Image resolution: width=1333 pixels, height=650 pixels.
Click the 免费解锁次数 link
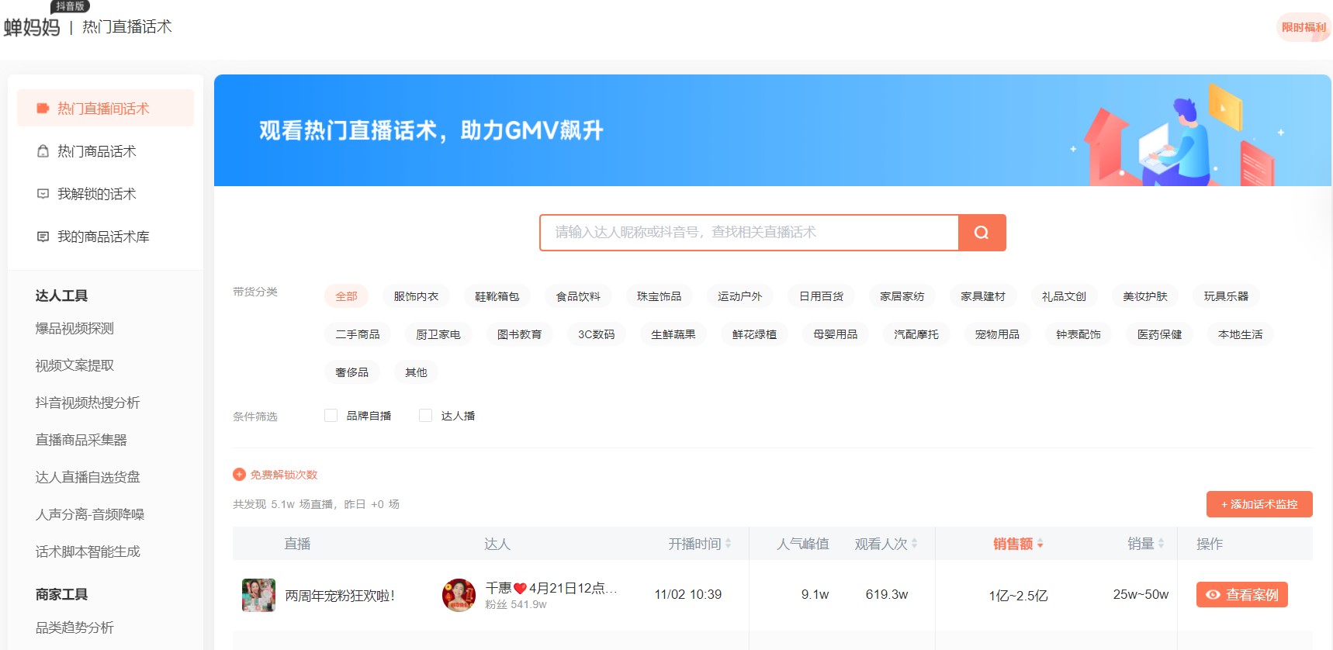284,475
